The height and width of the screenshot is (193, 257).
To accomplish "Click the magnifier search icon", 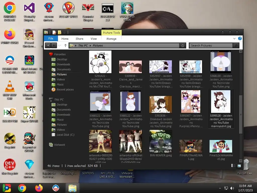I will [x=236, y=45].
